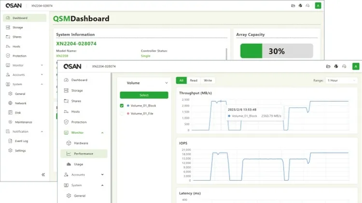Click Event Log icon in back window

point(11,141)
